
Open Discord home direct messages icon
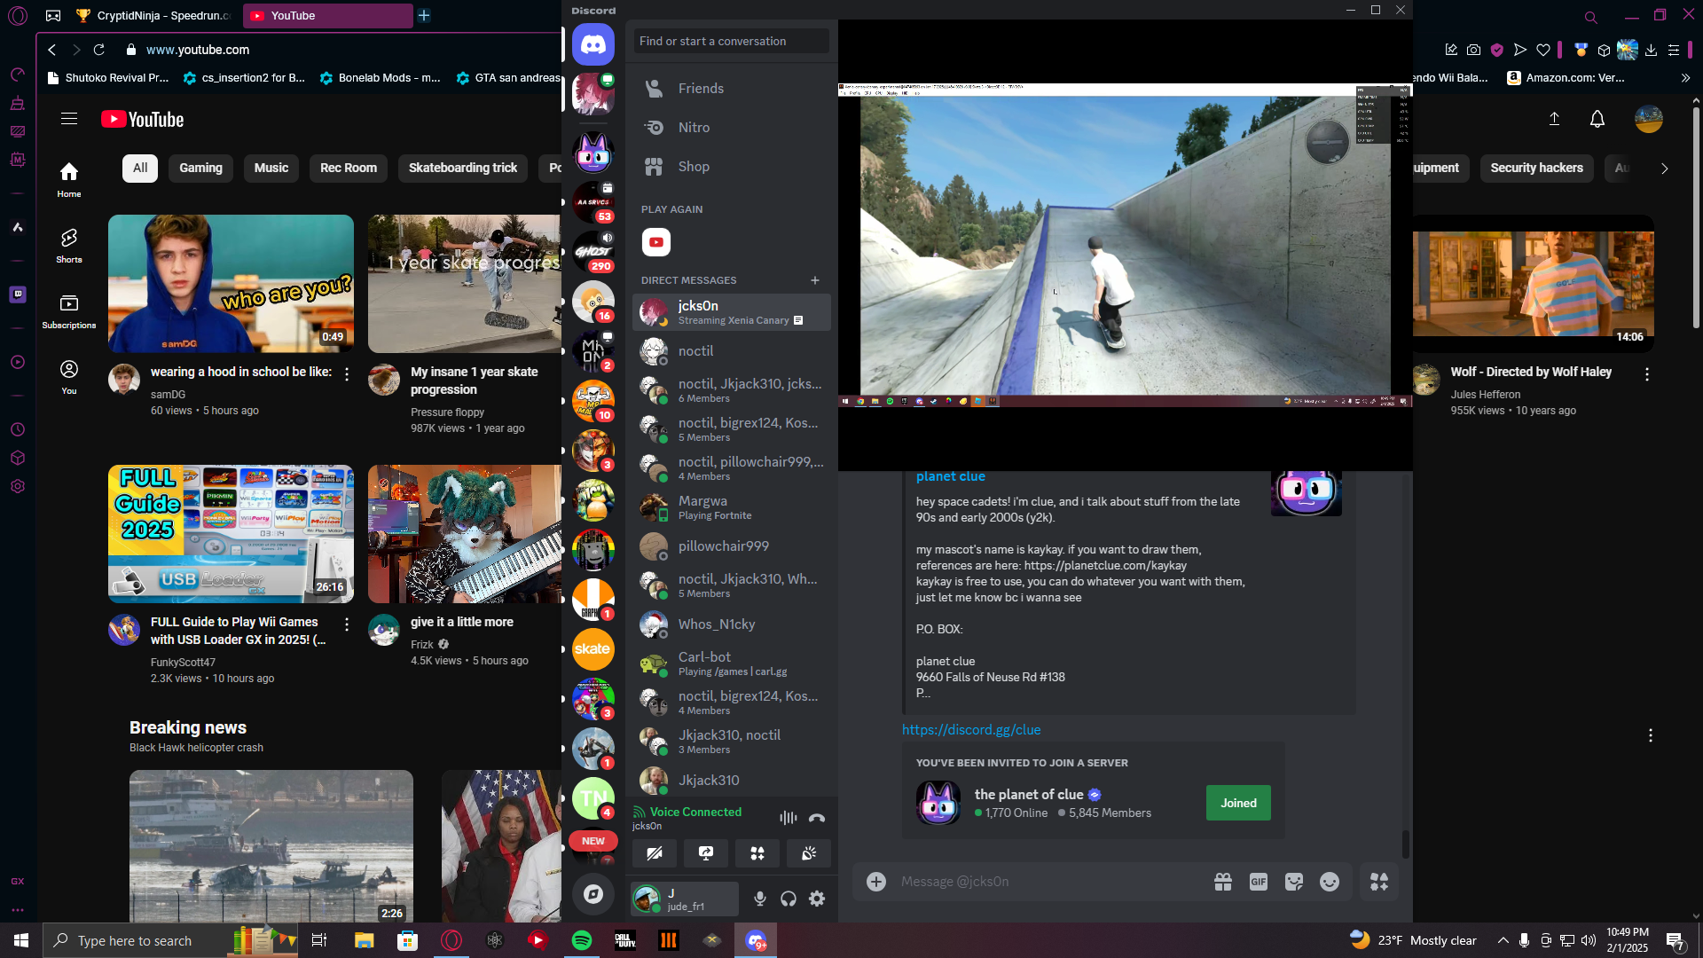(x=593, y=44)
